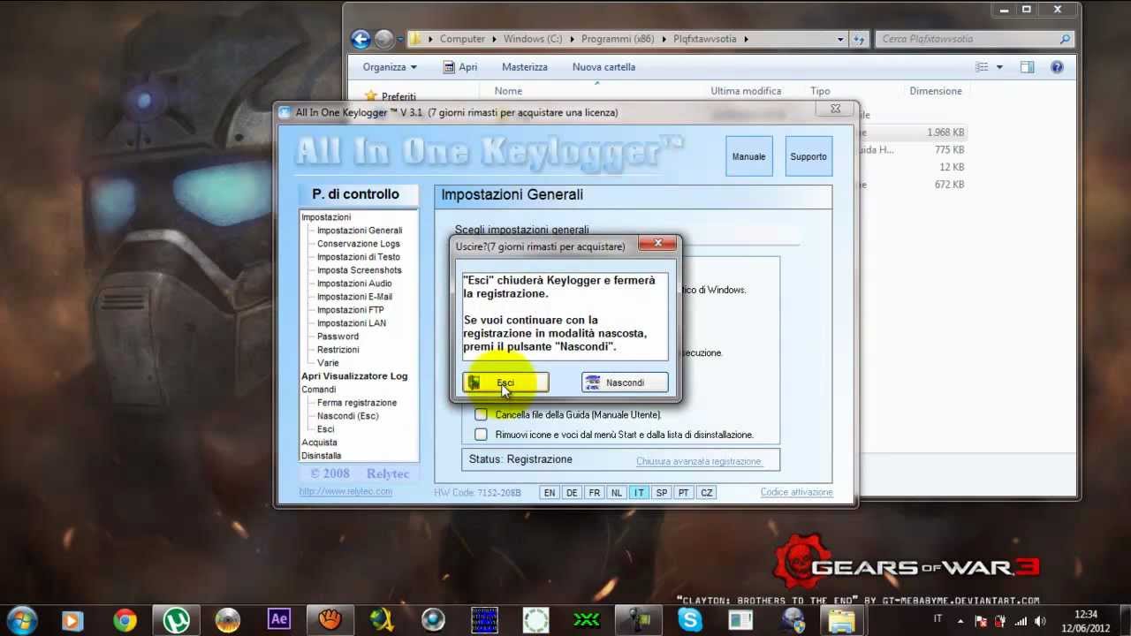Open the Organizza dropdown menu

coord(389,67)
